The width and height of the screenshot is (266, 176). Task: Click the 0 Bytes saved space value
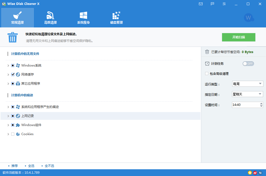pyautogui.click(x=248, y=52)
